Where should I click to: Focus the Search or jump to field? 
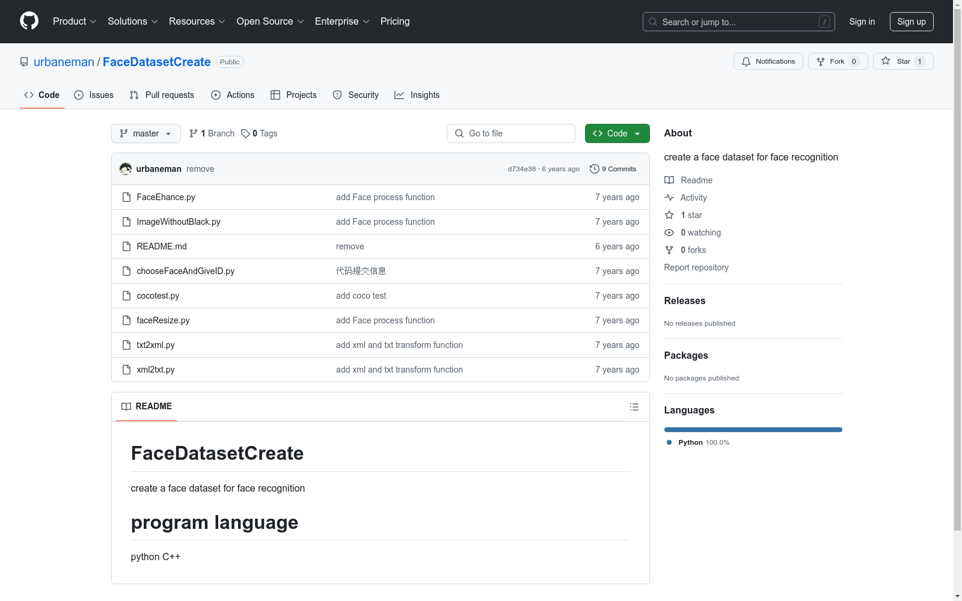tap(739, 22)
